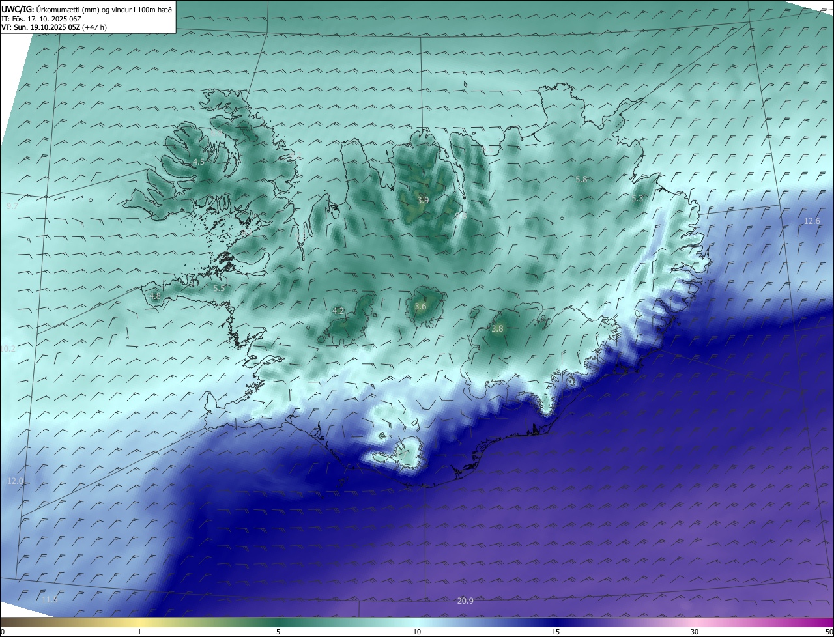The height and width of the screenshot is (637, 834).
Task: Click the color scale label 50
Action: tap(829, 632)
